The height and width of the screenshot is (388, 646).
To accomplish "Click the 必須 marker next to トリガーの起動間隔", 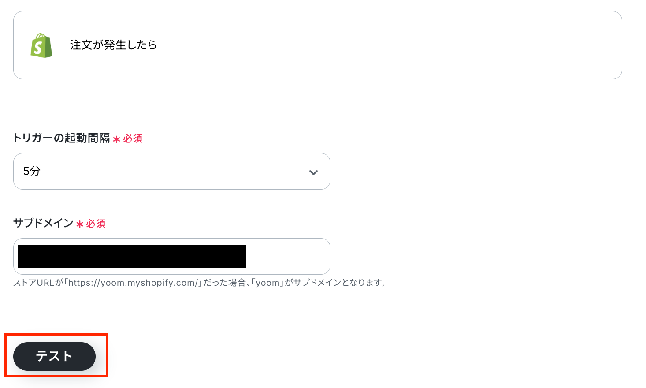I will [133, 139].
